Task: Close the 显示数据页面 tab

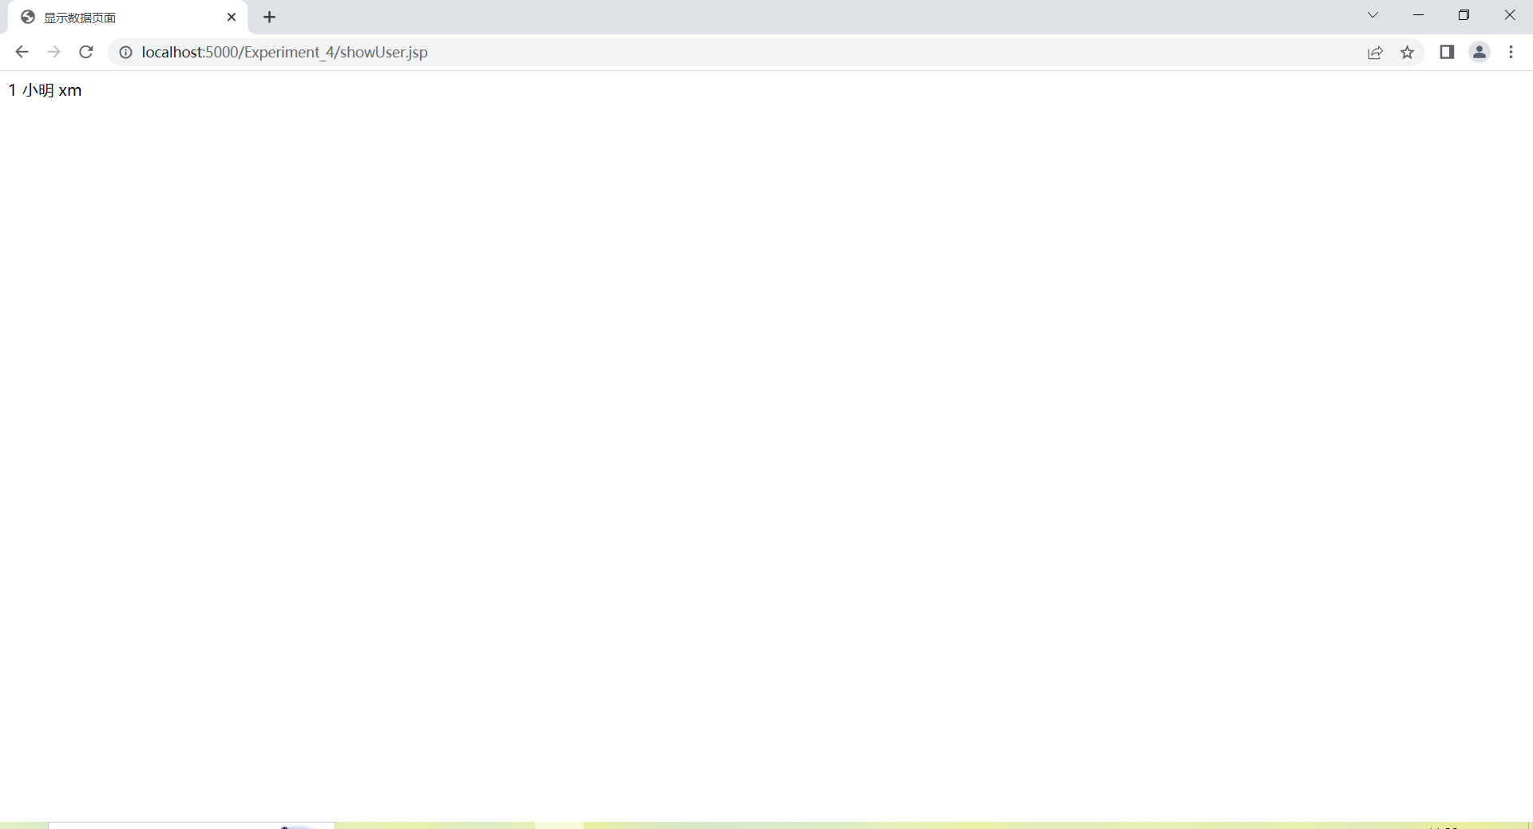Action: pos(232,17)
